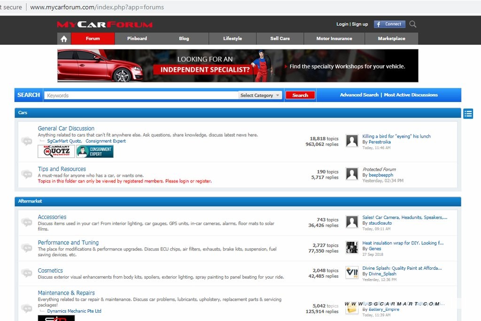Select the '18,818 topics' count text
481x321 pixels.
pyautogui.click(x=324, y=138)
